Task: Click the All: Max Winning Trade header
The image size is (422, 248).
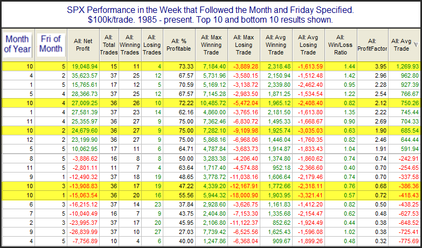Action: pyautogui.click(x=211, y=45)
